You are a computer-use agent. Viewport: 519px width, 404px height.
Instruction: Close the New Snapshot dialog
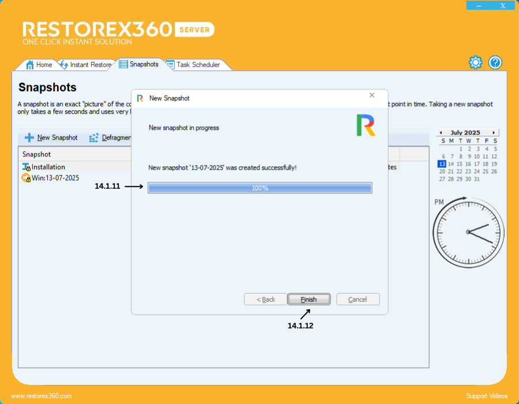point(372,95)
